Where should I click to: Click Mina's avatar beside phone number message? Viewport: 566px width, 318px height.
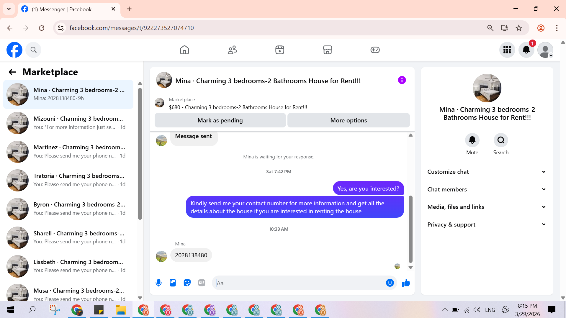click(161, 256)
